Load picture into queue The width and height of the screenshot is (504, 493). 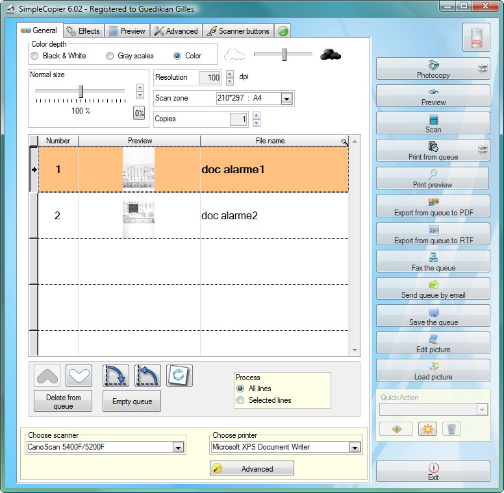tap(433, 370)
